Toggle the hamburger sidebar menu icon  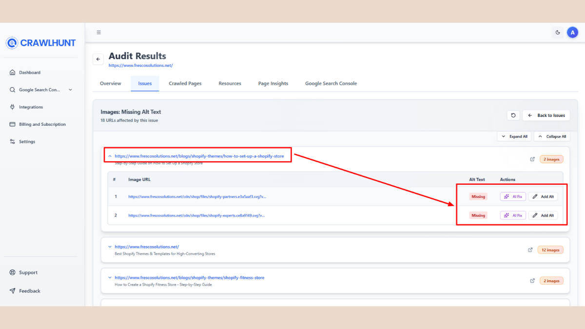tap(99, 33)
